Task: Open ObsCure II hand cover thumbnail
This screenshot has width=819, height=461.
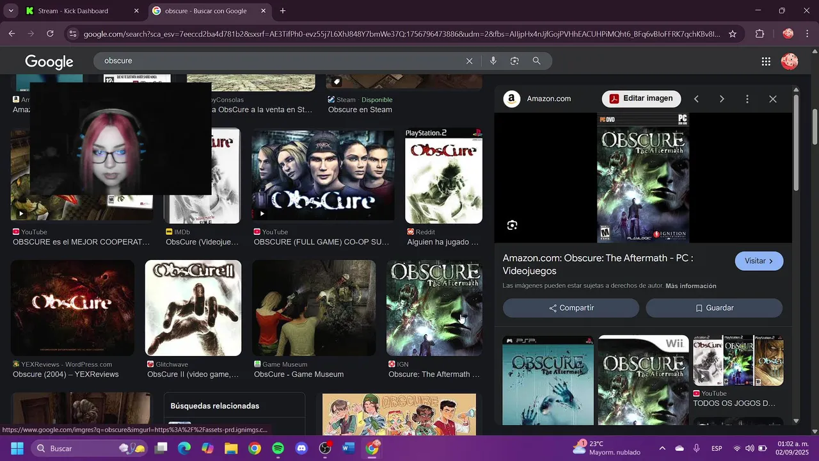Action: 193,308
